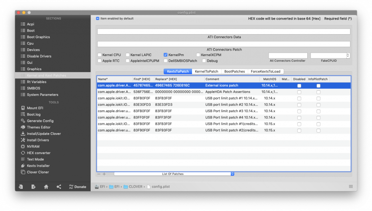Click the Generate Config gears icon

[x=23, y=121]
